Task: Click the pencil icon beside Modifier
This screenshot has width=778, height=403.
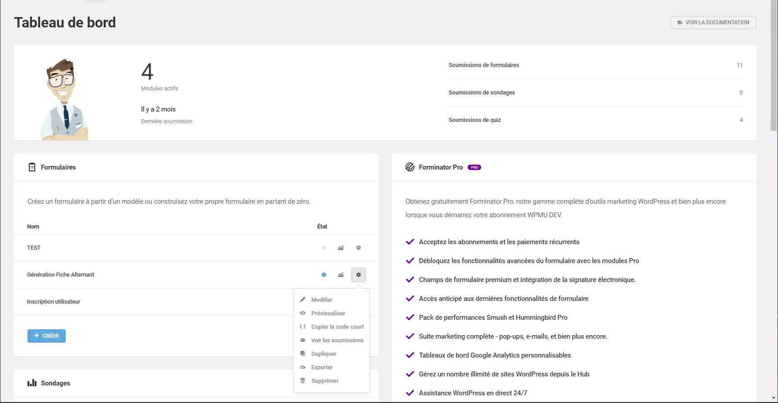Action: click(x=303, y=300)
